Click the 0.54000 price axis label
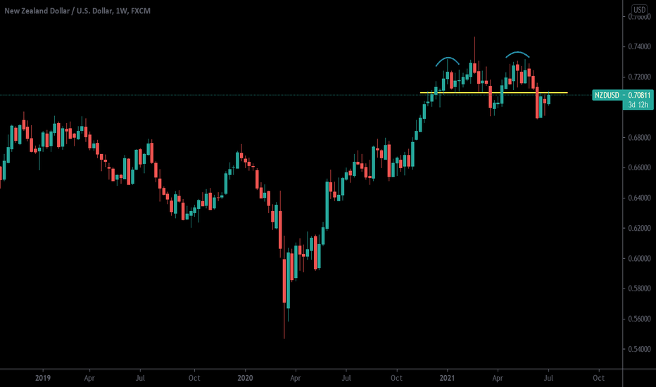The height and width of the screenshot is (387, 656). tap(639, 349)
